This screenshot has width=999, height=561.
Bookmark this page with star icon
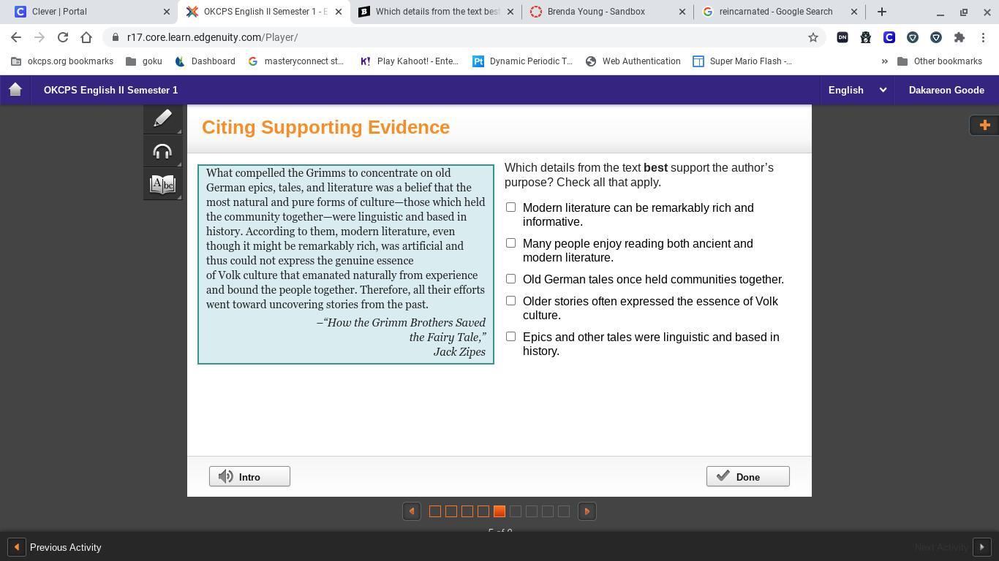pos(813,37)
